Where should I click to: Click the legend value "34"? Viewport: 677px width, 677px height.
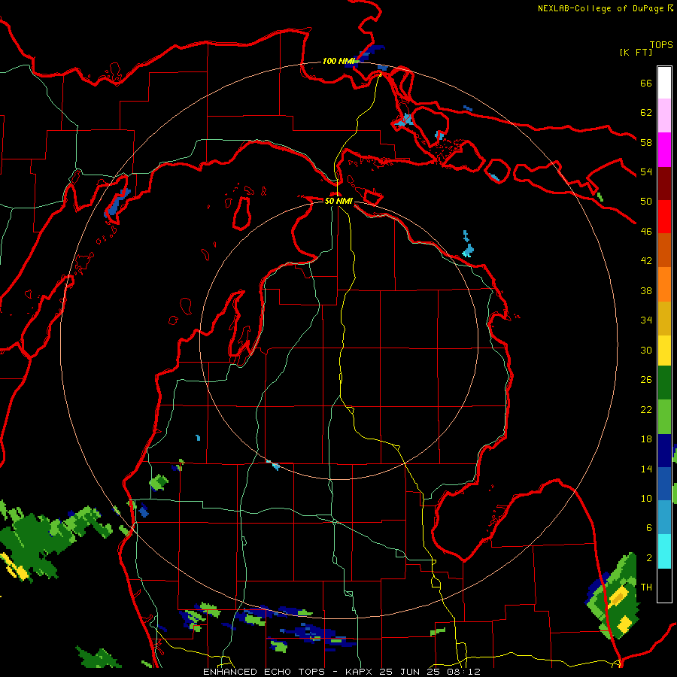tap(646, 320)
